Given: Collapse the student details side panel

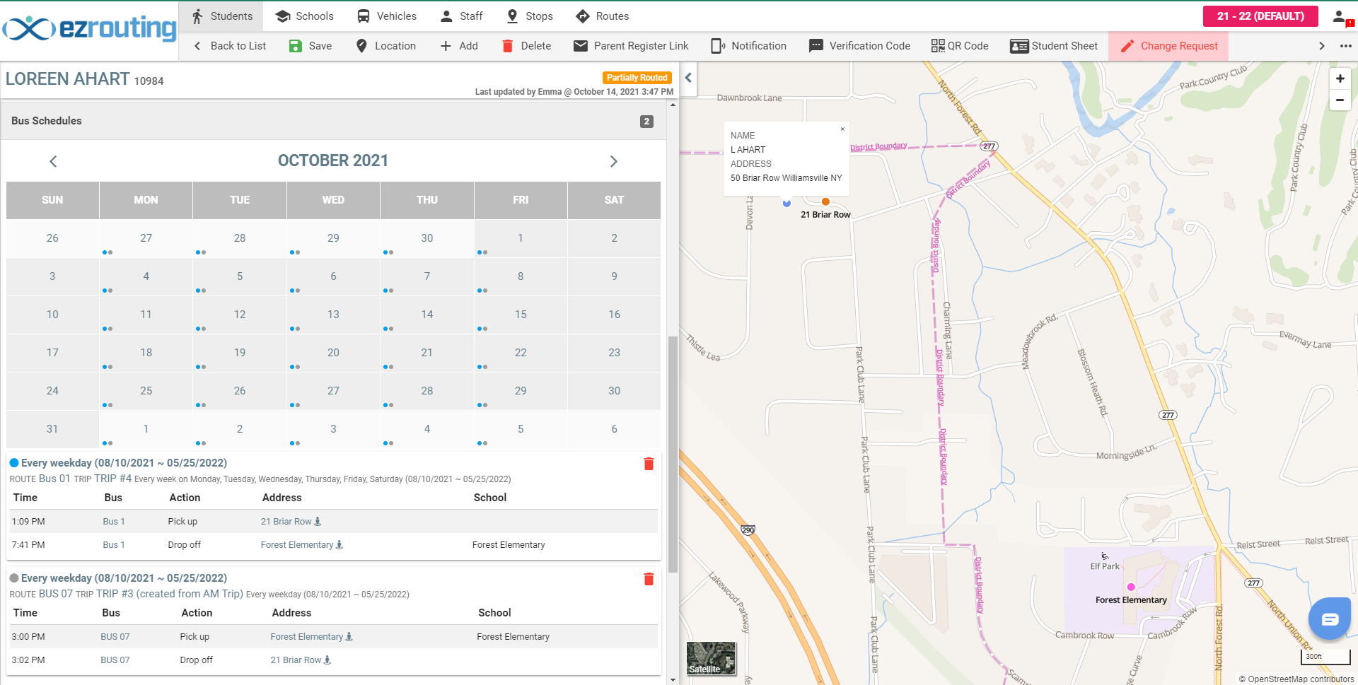Looking at the screenshot, I should pos(688,78).
